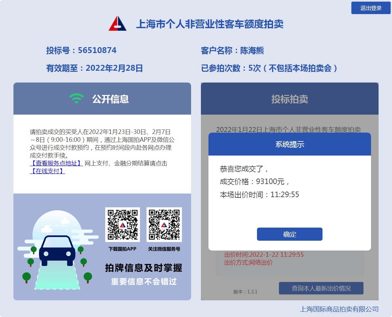Click the 拍牌信息及时掌握 slogan
Viewport: 392px width, 317px height.
[144, 268]
